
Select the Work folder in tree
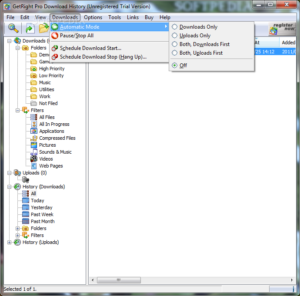click(x=45, y=96)
